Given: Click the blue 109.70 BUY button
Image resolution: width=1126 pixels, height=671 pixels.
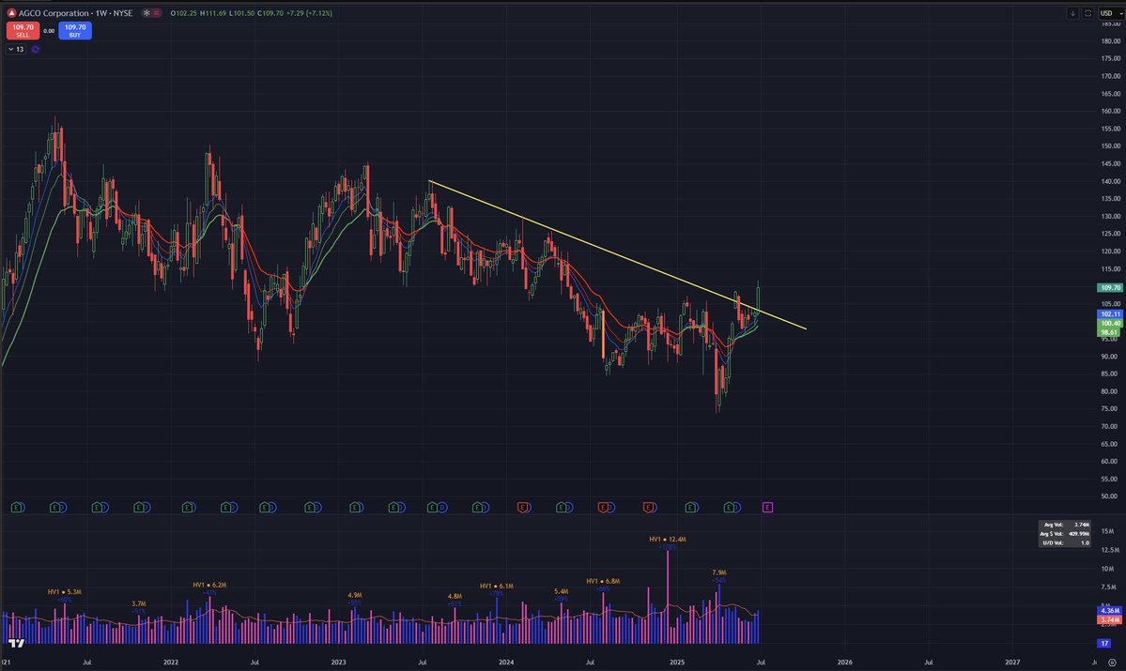Looking at the screenshot, I should pos(75,31).
